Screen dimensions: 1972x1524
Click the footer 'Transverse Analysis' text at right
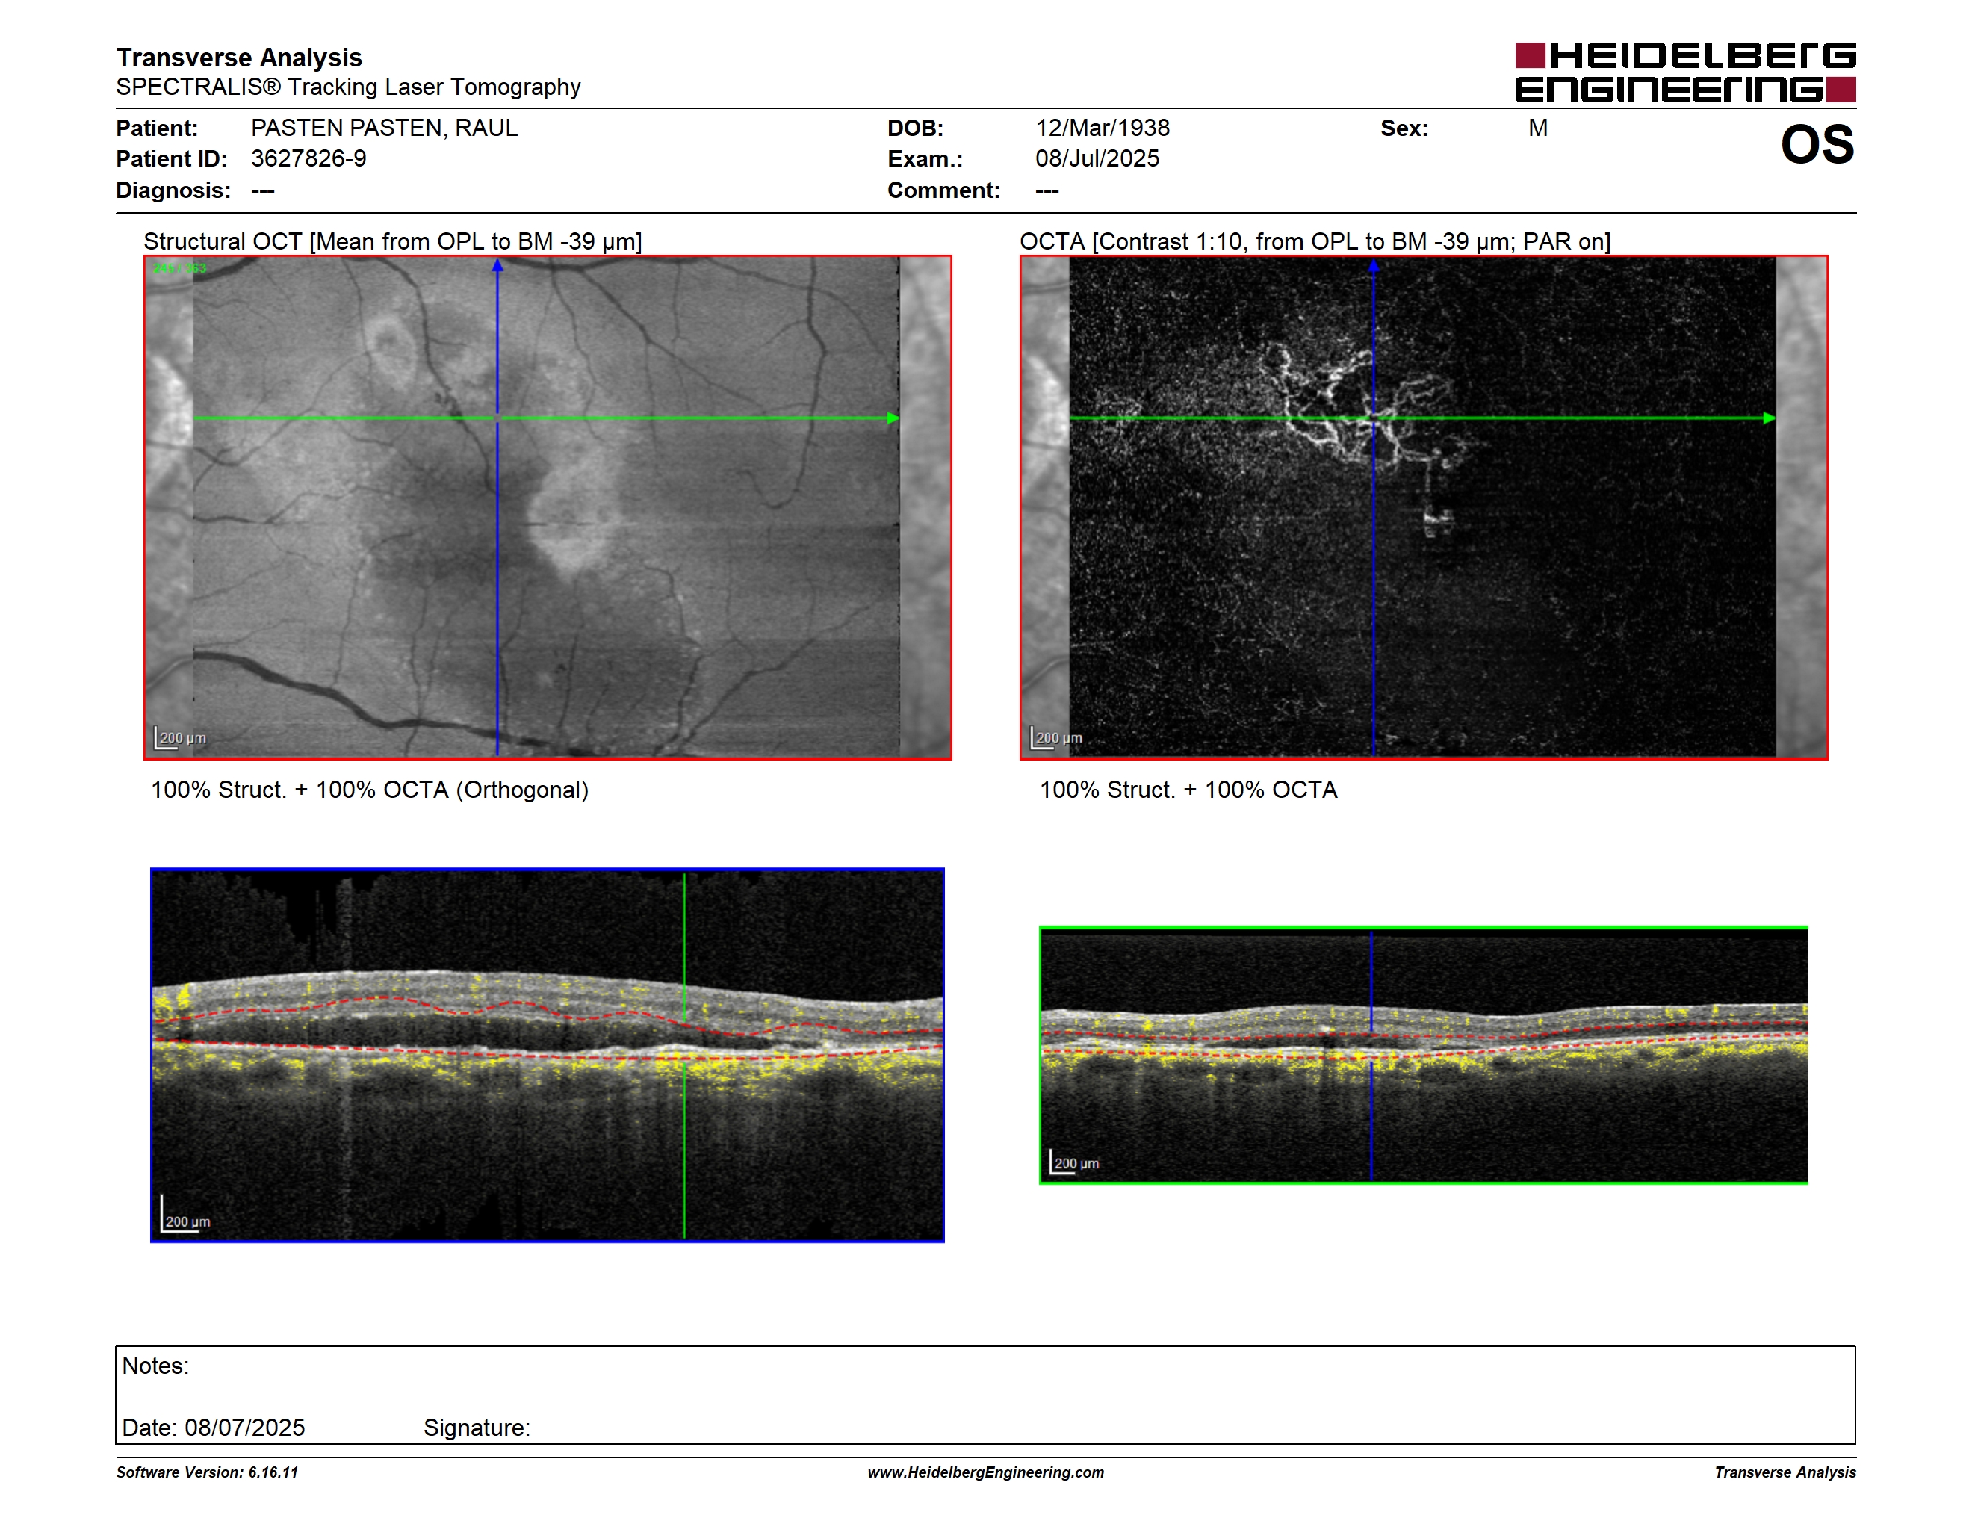1785,1472
